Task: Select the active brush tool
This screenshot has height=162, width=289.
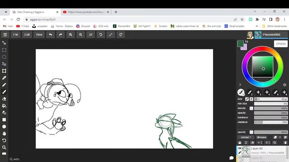Action: (x=4, y=92)
